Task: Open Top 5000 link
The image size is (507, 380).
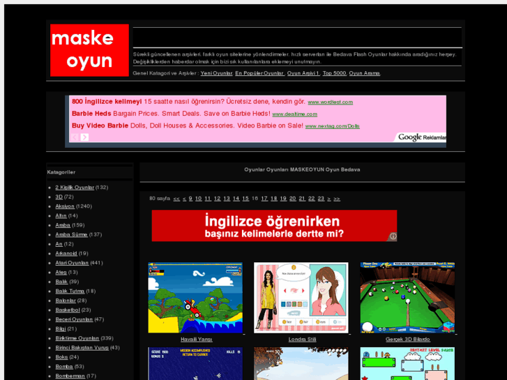Action: [x=334, y=73]
